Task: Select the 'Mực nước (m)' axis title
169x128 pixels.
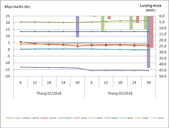Action: click(x=18, y=7)
